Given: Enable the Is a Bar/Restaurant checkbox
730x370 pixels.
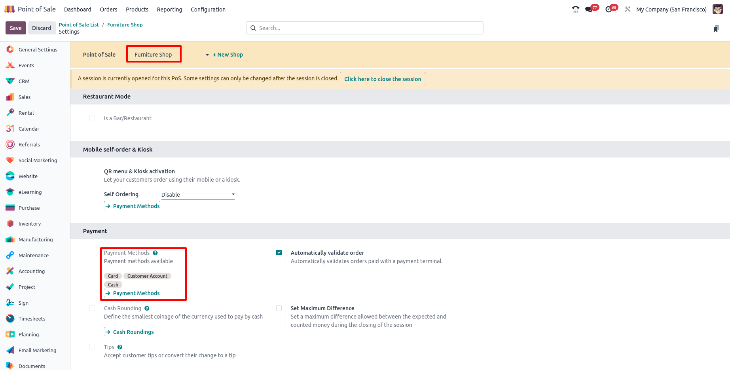Looking at the screenshot, I should click(92, 118).
